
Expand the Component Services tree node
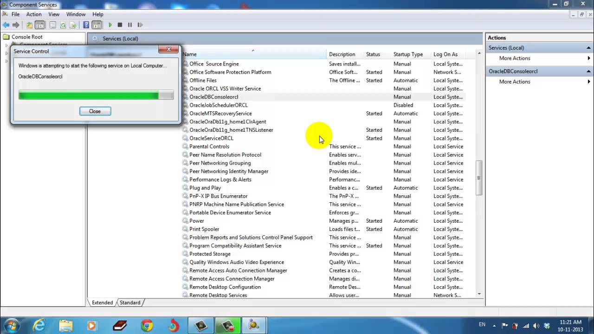[6, 45]
